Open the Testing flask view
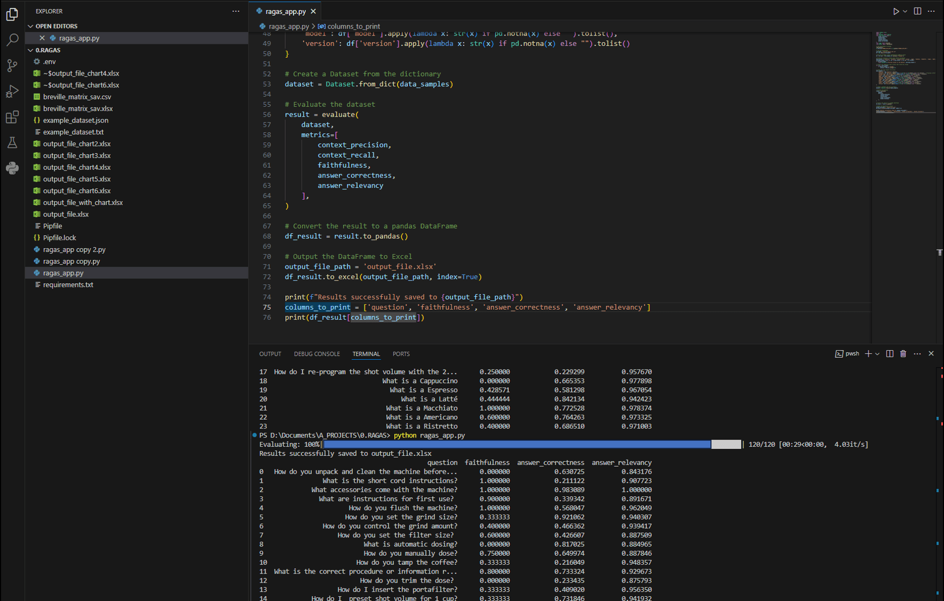944x601 pixels. coord(12,142)
